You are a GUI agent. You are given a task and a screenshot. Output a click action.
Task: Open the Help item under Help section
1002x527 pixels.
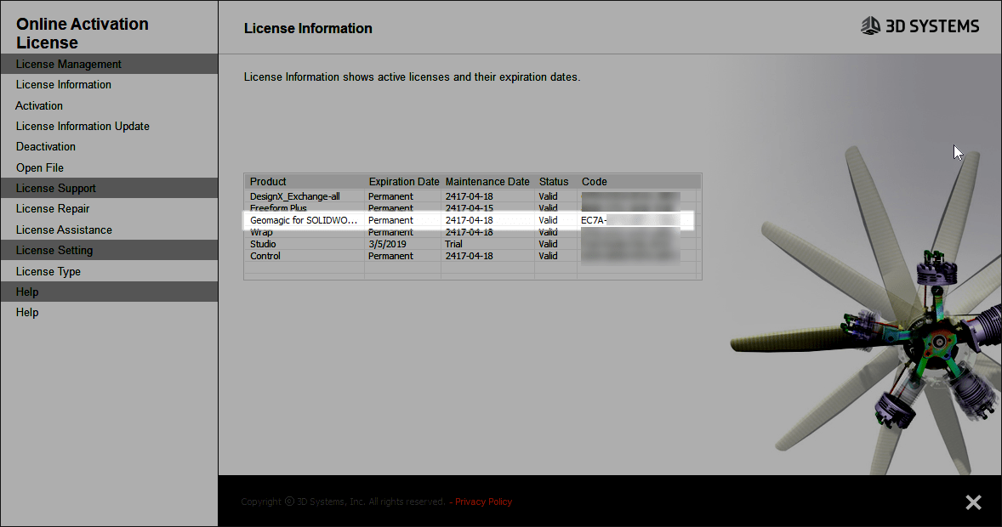click(27, 312)
